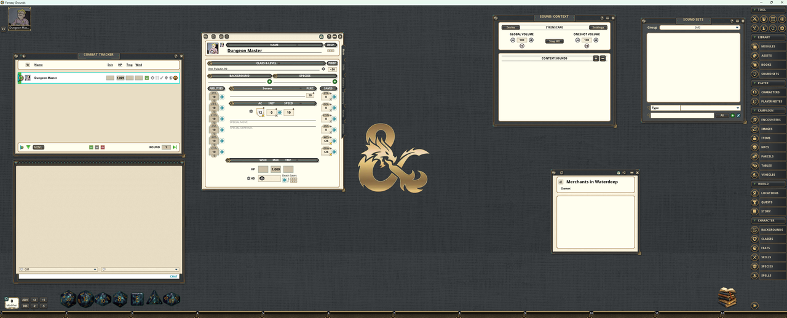Roll the d20 die
The height and width of the screenshot is (318, 787).
(68, 299)
